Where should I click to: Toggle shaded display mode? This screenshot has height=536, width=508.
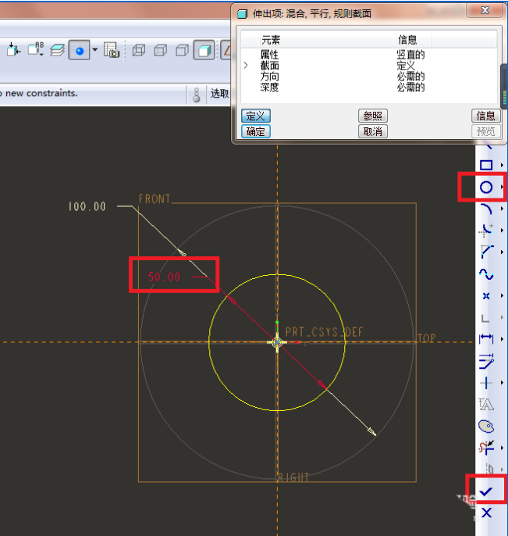[203, 51]
